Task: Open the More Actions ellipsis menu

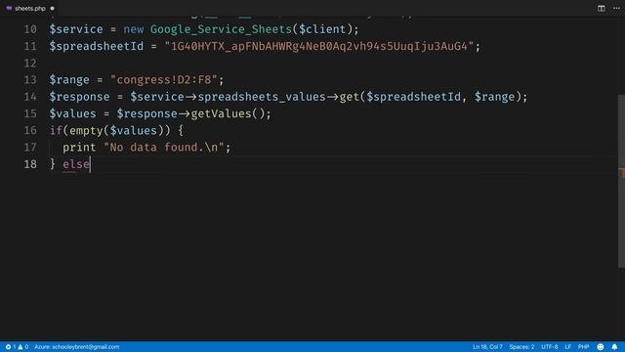Action: (616, 8)
